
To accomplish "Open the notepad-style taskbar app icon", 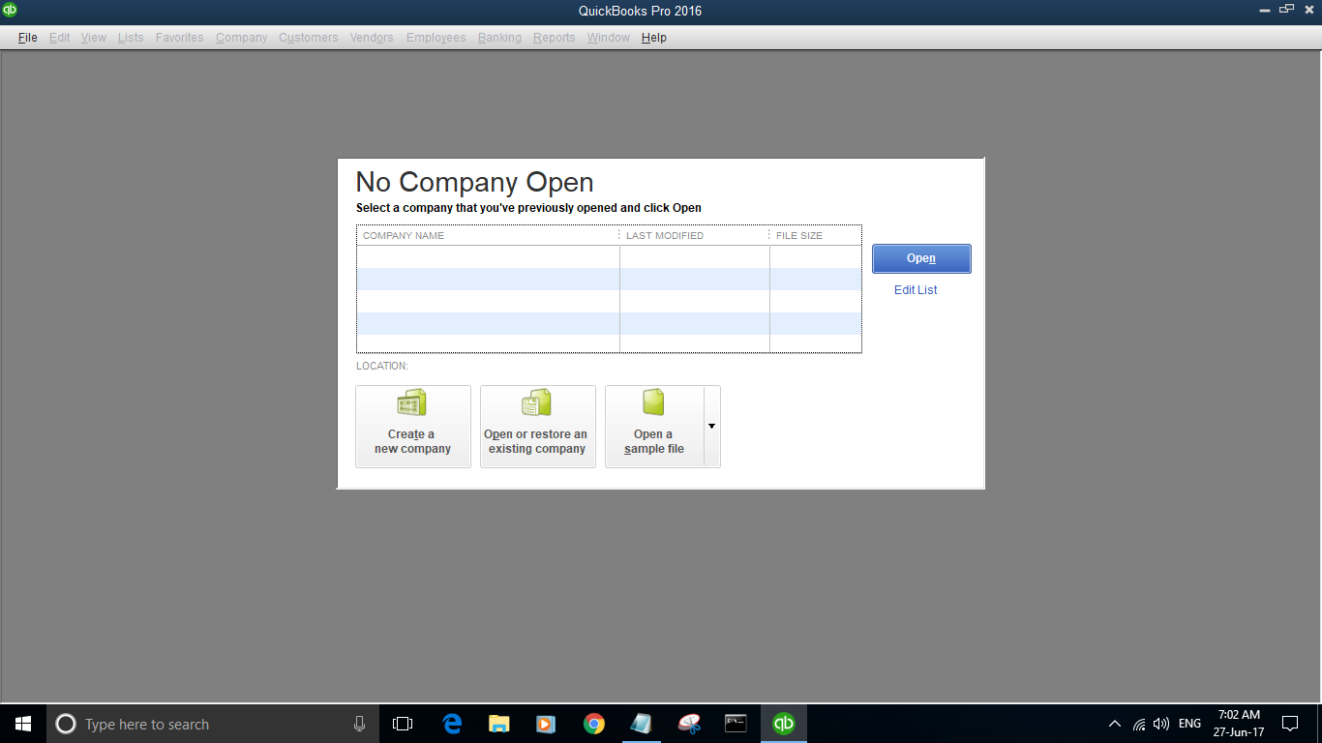I will click(641, 724).
